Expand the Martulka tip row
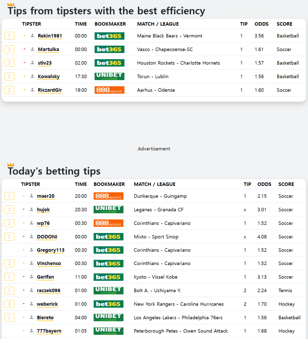 click(9, 50)
